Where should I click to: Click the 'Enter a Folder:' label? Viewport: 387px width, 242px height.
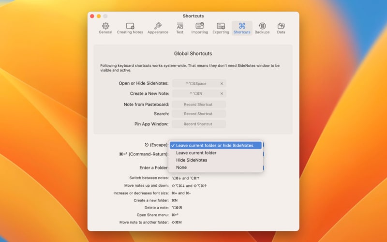[154, 167]
